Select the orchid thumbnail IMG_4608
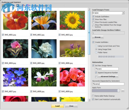Image resolution: width=129 pixels, height=110 pixels. (x=44, y=77)
